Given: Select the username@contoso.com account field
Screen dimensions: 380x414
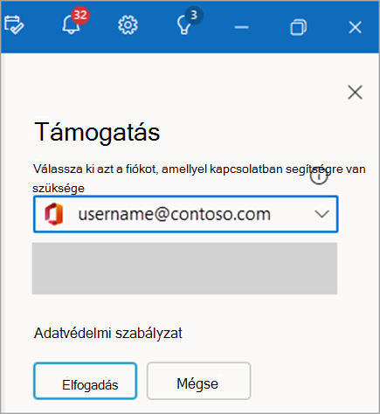Looking at the screenshot, I should click(186, 214).
